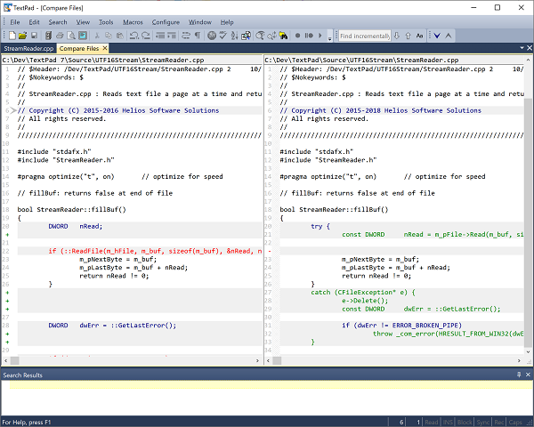Viewport: 534px width, 427px height.
Task: Go to previous difference with up chevron
Action: pos(449,36)
